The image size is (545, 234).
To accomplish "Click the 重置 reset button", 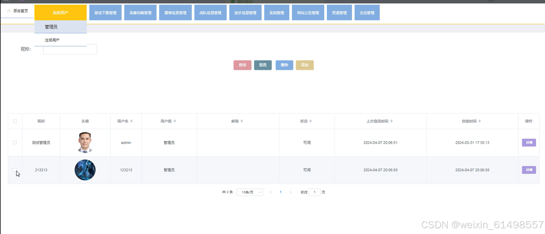I will [x=263, y=65].
